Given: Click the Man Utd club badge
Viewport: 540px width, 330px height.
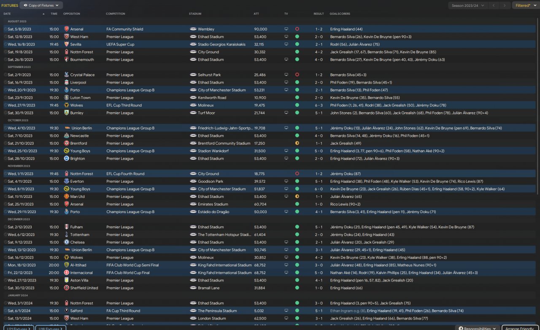Looking at the screenshot, I should [x=67, y=196].
